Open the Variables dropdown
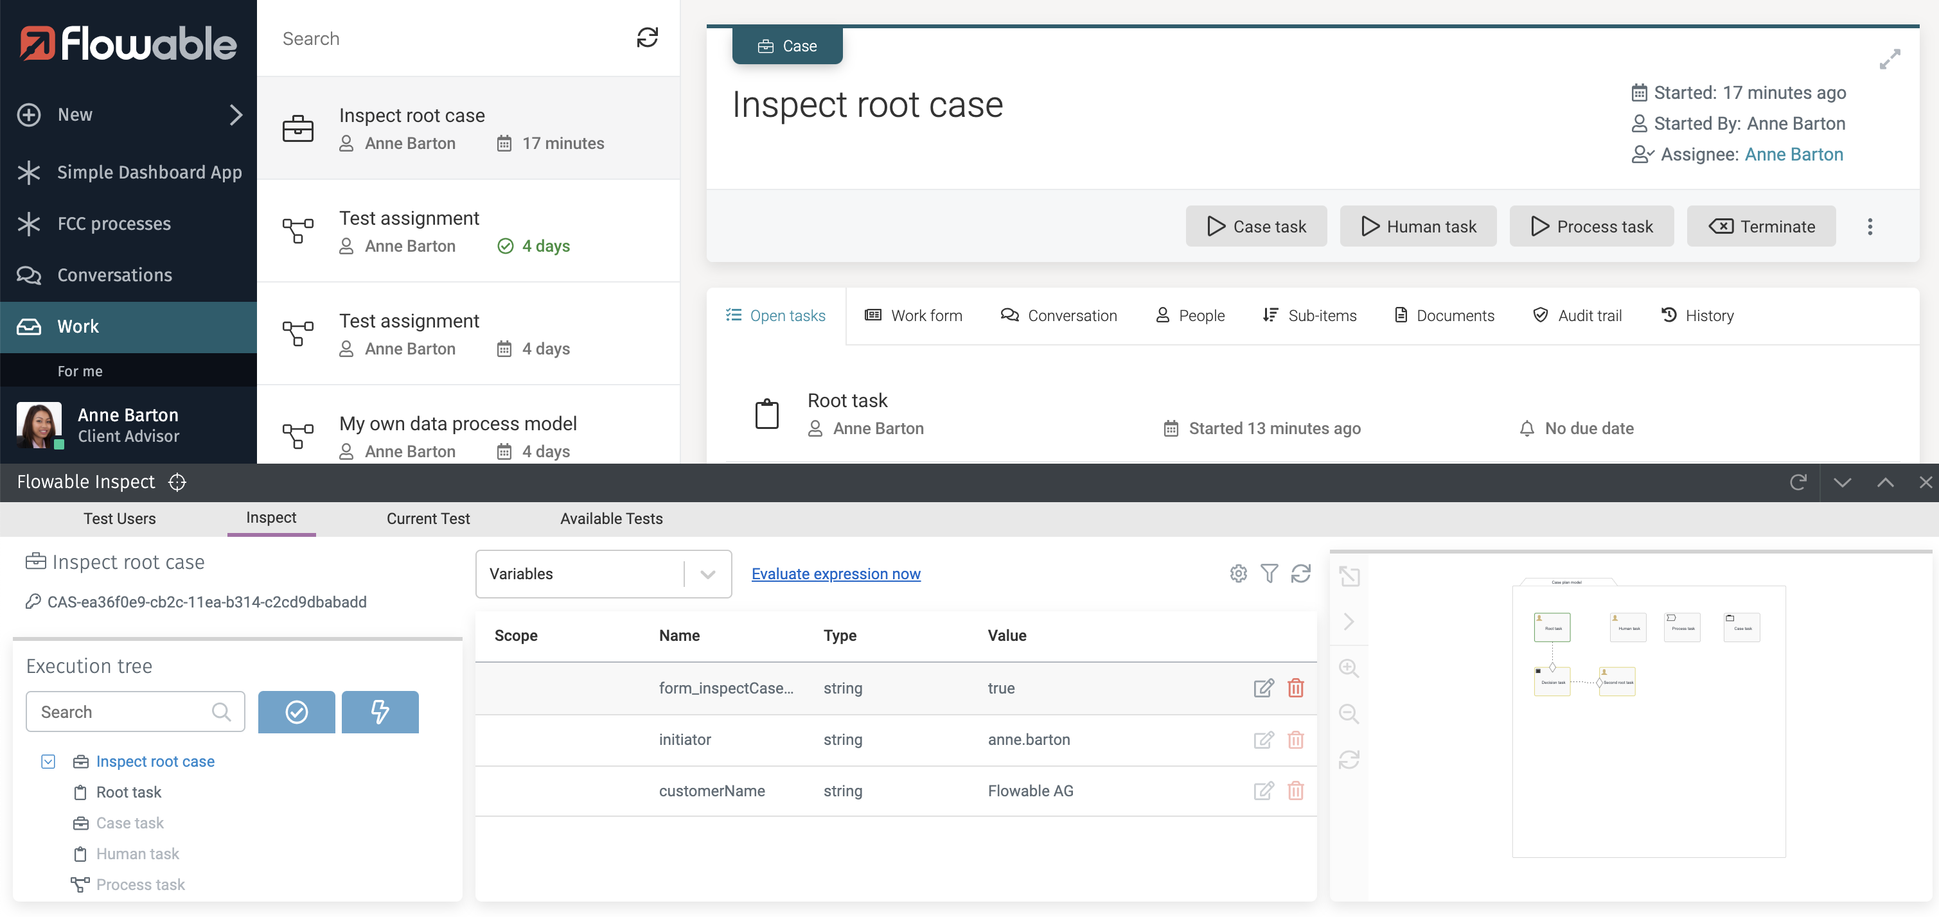This screenshot has width=1939, height=917. (x=603, y=575)
